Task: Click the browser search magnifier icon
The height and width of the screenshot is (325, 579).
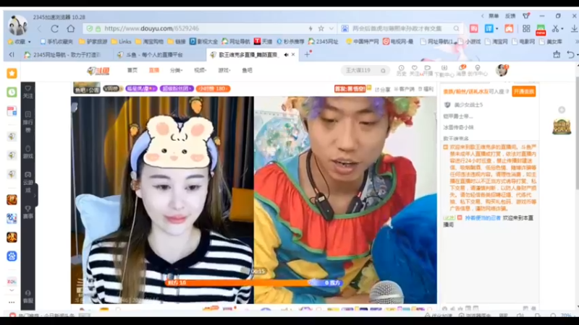Action: pyautogui.click(x=457, y=28)
